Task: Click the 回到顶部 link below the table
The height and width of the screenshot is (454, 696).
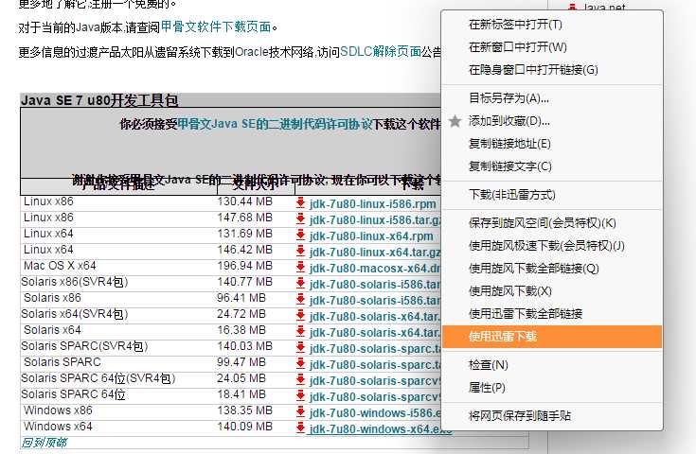Action: (x=44, y=443)
